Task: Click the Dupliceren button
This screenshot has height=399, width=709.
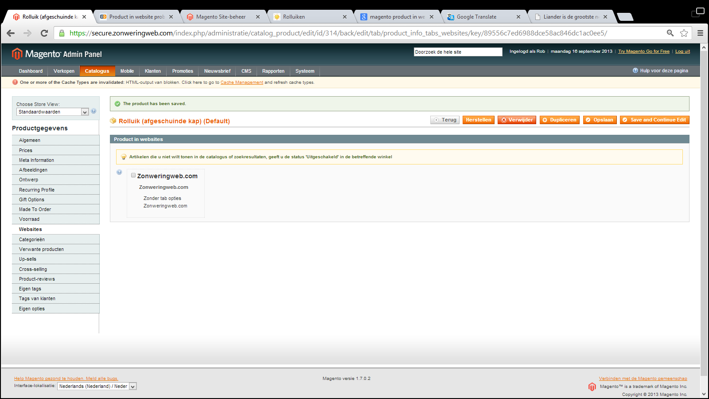Action: pyautogui.click(x=560, y=120)
